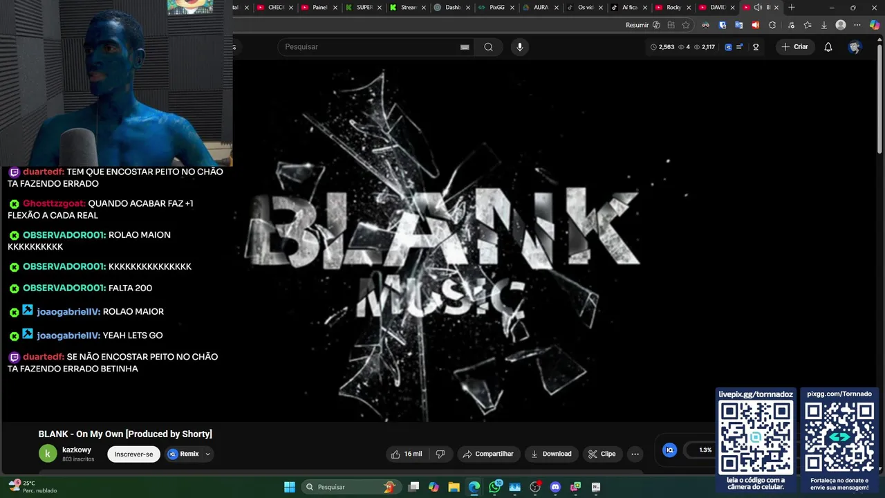885x498 pixels.
Task: Click the 2,117 views stat in header
Action: coord(705,47)
